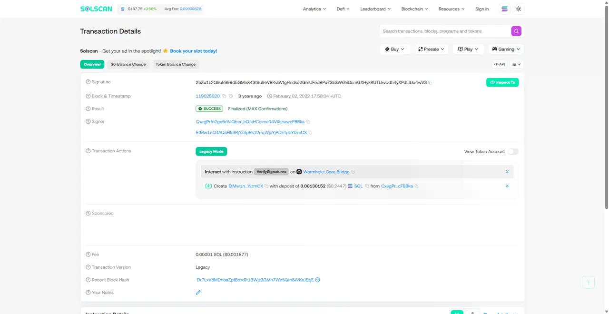Toggle light/dark theme sun icon
The image size is (609, 314).
pyautogui.click(x=519, y=9)
